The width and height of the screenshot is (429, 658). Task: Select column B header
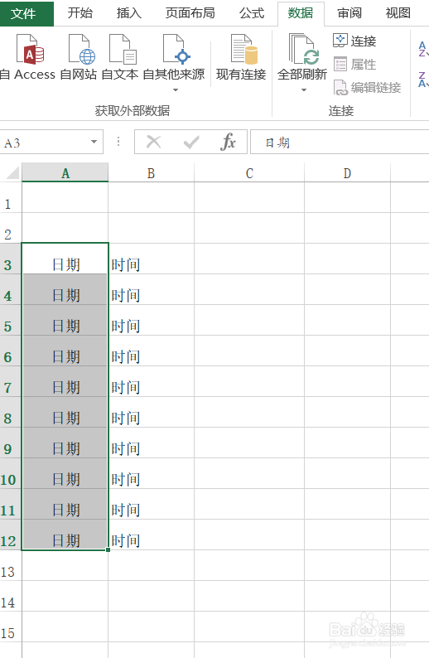pos(151,172)
